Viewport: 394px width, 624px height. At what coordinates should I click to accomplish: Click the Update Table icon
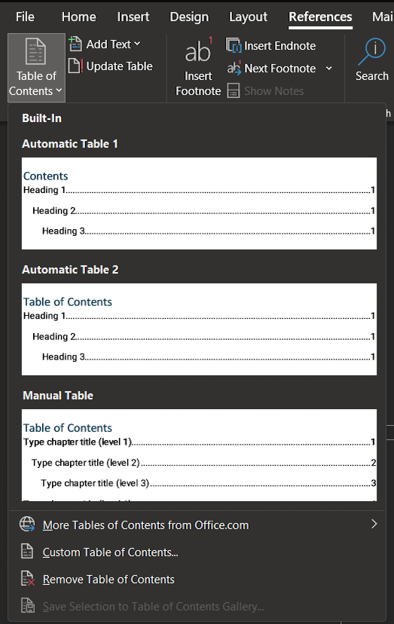(75, 66)
